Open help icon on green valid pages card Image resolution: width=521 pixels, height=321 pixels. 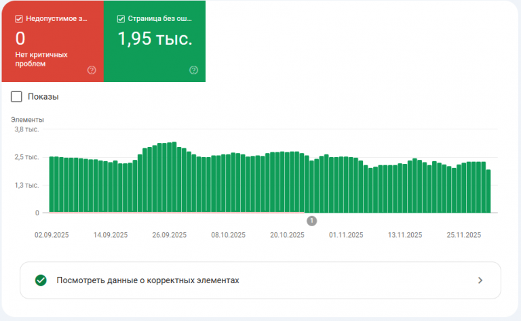tap(194, 70)
